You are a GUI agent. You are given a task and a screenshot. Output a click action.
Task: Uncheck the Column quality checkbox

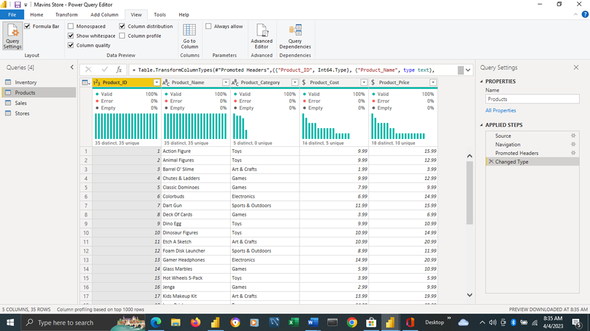pos(71,45)
